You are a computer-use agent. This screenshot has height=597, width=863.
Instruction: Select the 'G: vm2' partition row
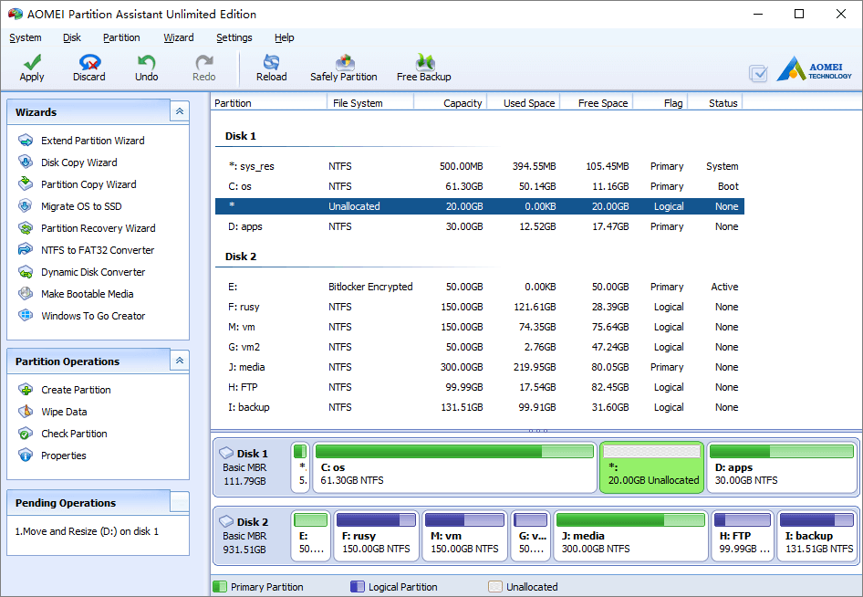click(x=479, y=347)
